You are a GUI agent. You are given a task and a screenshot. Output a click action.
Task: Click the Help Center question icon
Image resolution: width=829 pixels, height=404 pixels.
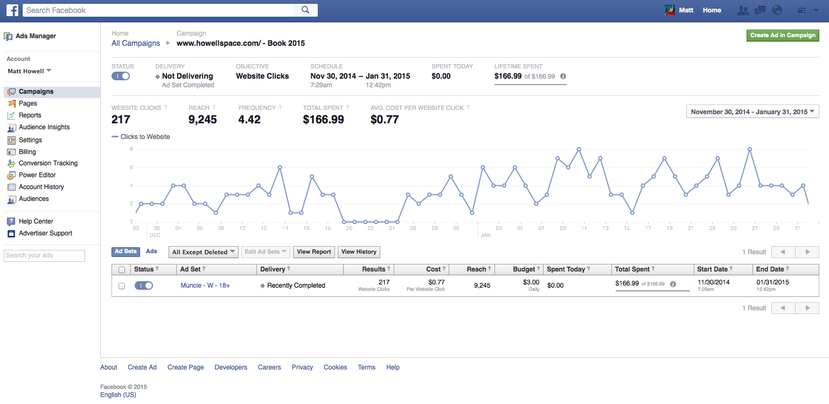11,221
